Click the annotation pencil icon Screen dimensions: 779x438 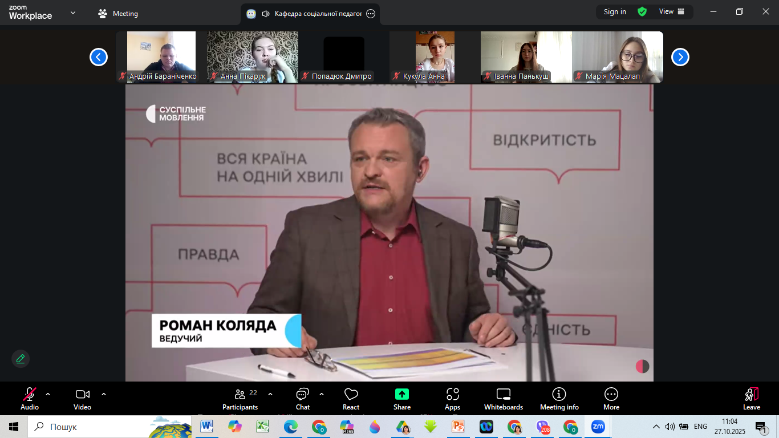click(21, 359)
